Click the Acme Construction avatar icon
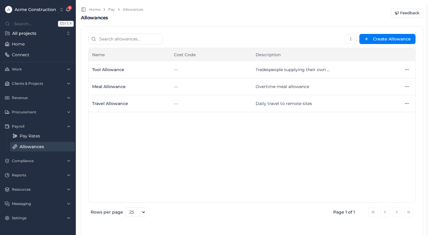Screen dimensions: 428x235 point(9,10)
